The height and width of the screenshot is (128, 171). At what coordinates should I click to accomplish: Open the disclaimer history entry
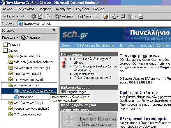[23, 97]
